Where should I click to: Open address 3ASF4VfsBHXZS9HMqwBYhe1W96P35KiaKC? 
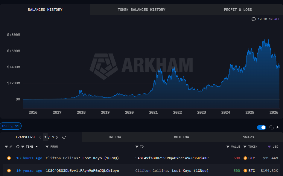(172, 158)
